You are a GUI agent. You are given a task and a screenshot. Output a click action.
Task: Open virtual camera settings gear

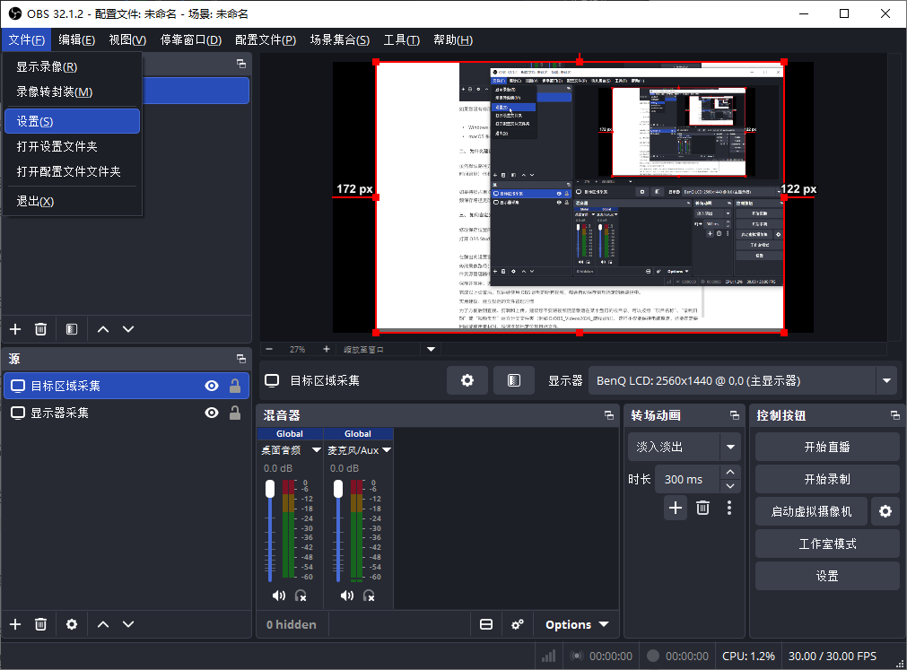pyautogui.click(x=885, y=511)
